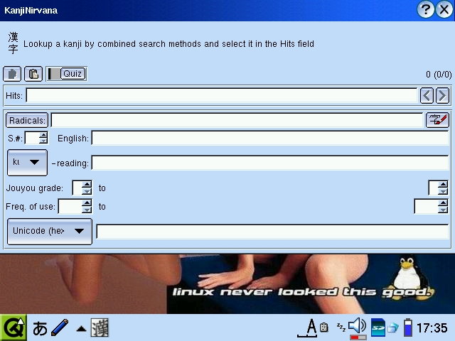Click the handwriting pen icon beside radicals field

pyautogui.click(x=437, y=120)
